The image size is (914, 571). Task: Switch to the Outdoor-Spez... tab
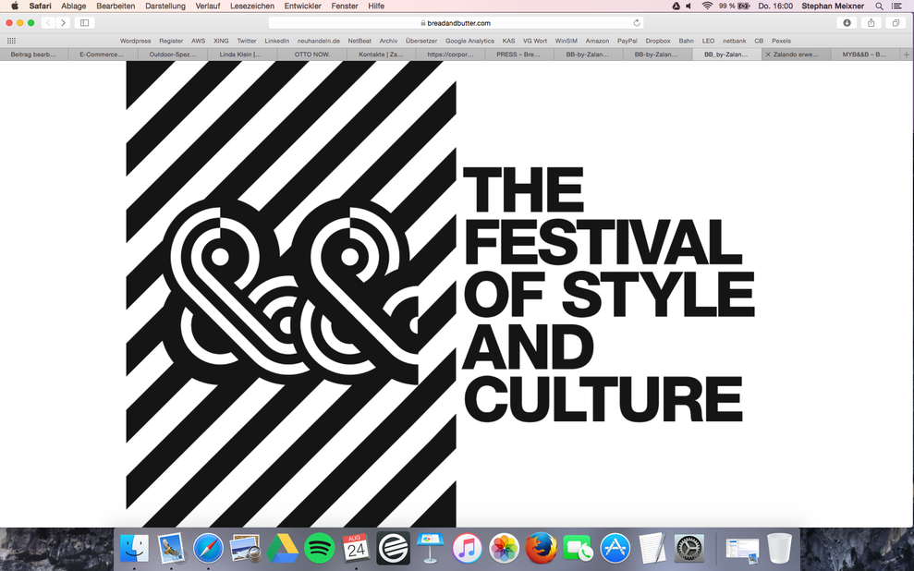click(x=173, y=55)
